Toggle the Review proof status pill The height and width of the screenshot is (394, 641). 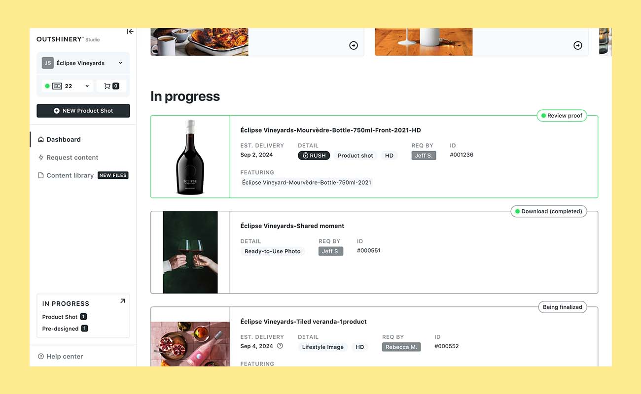tap(562, 115)
